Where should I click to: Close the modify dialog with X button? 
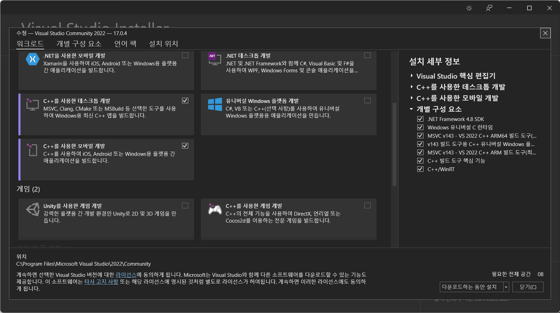tap(545, 33)
